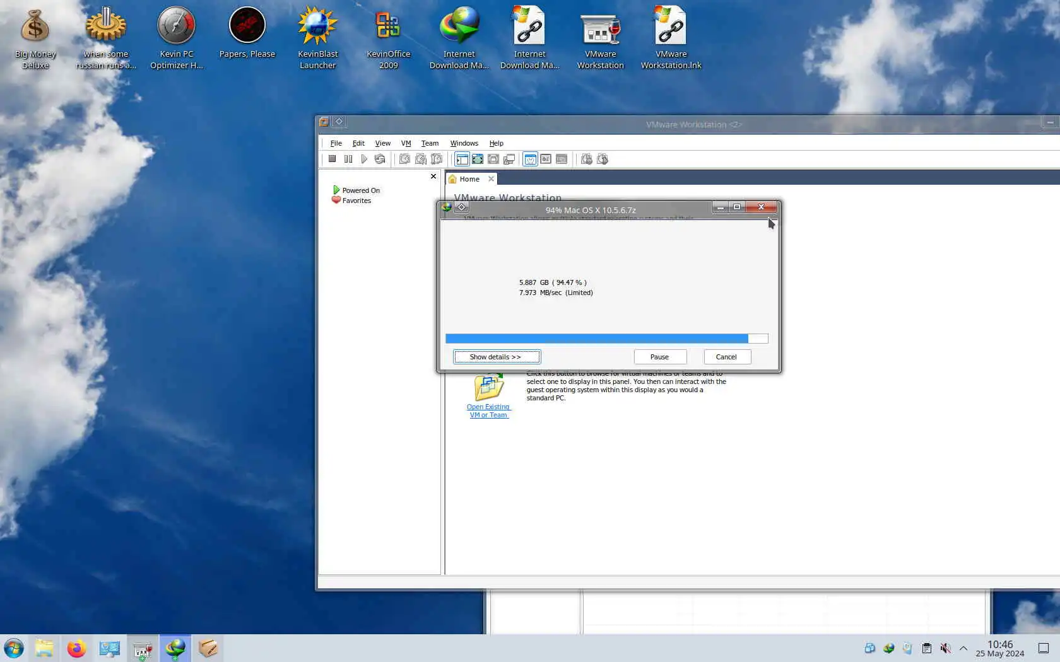
Task: Click the muted volume tray icon
Action: point(945,648)
